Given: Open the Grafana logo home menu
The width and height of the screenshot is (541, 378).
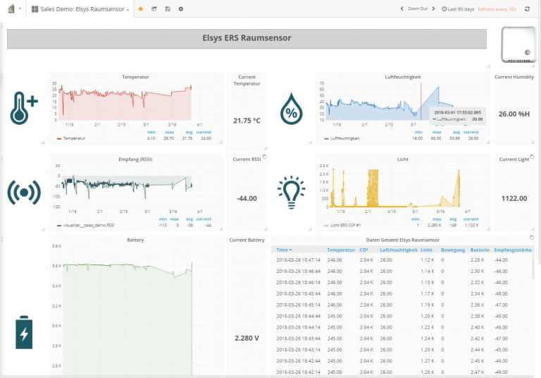Looking at the screenshot, I should (12, 8).
